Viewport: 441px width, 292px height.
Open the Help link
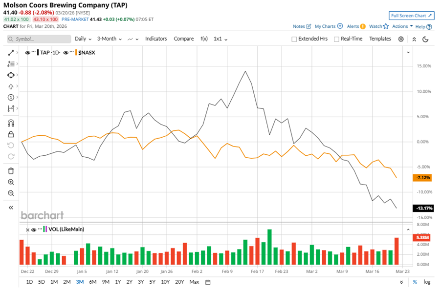pyautogui.click(x=423, y=27)
